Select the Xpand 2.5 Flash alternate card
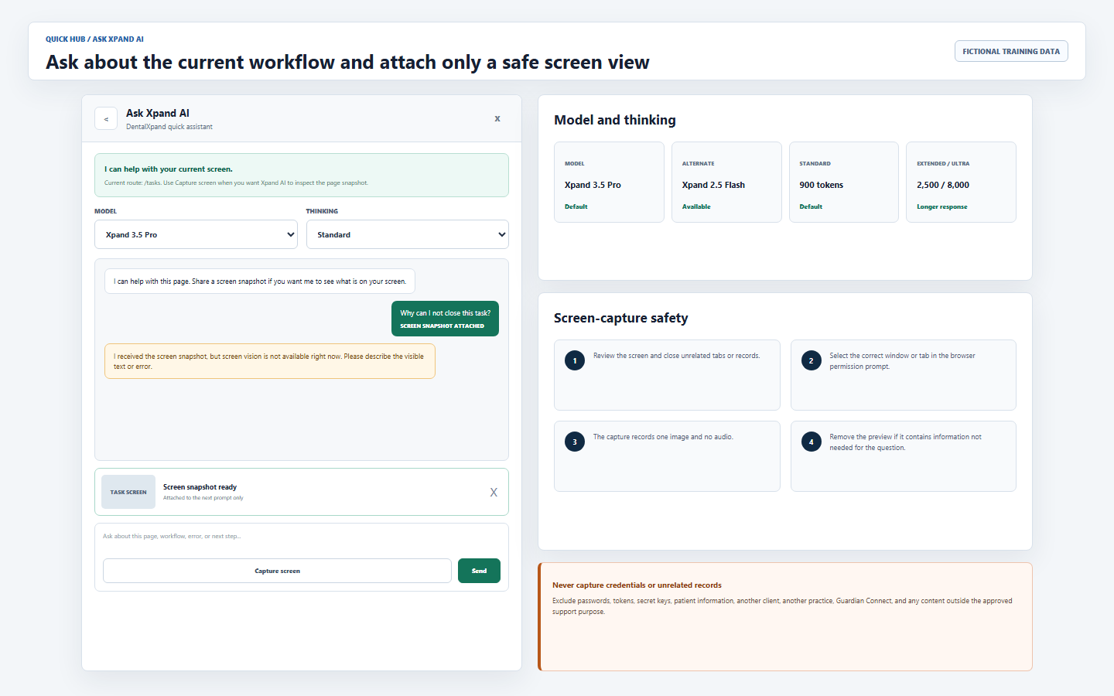The height and width of the screenshot is (696, 1114). tap(726, 182)
